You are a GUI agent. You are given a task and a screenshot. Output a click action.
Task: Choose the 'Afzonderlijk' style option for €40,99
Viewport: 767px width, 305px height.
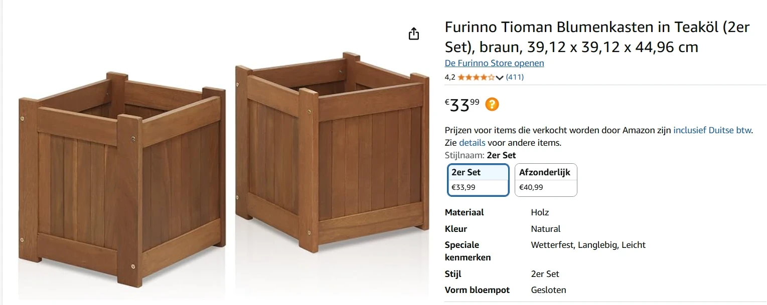546,180
